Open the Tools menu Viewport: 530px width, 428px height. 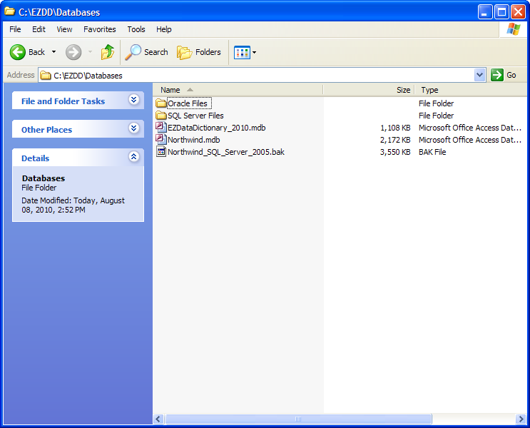pyautogui.click(x=136, y=29)
